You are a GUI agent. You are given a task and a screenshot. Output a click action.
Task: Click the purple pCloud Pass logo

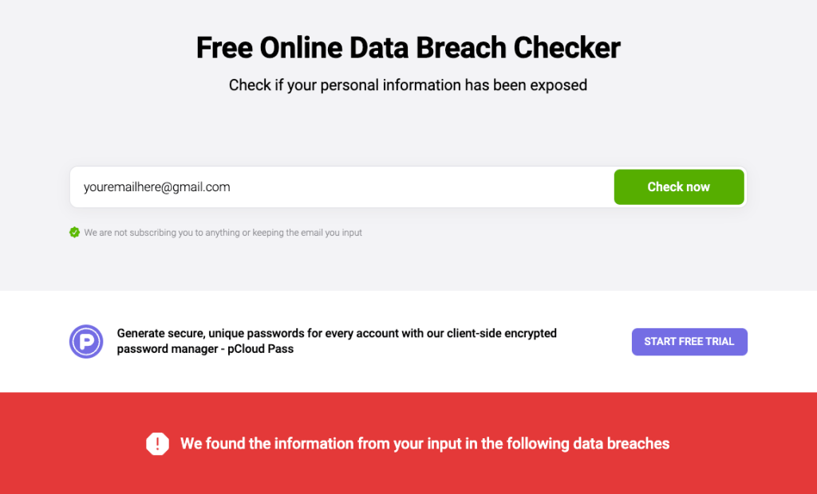point(86,341)
